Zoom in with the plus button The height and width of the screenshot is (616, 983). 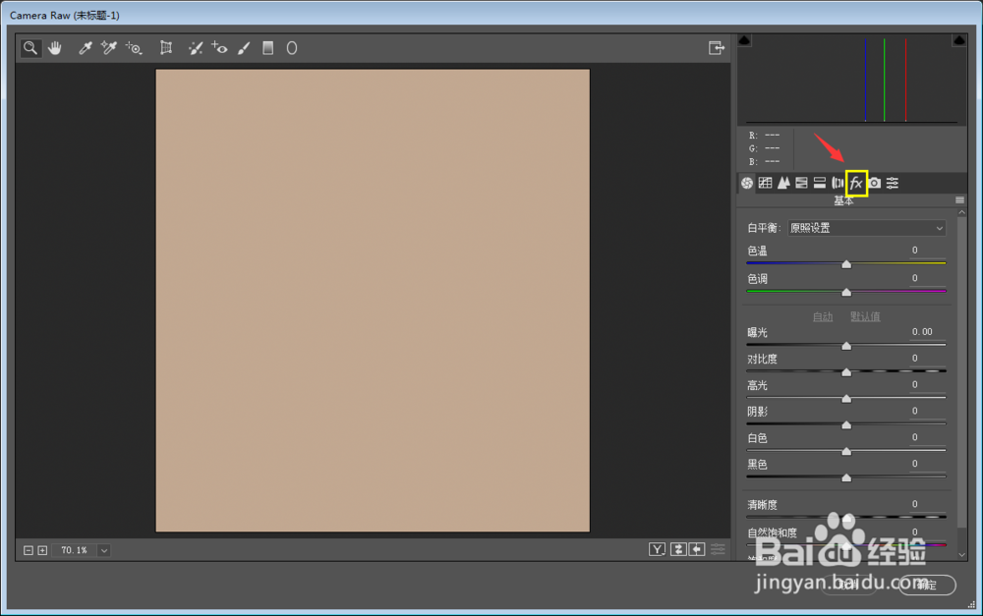[42, 550]
